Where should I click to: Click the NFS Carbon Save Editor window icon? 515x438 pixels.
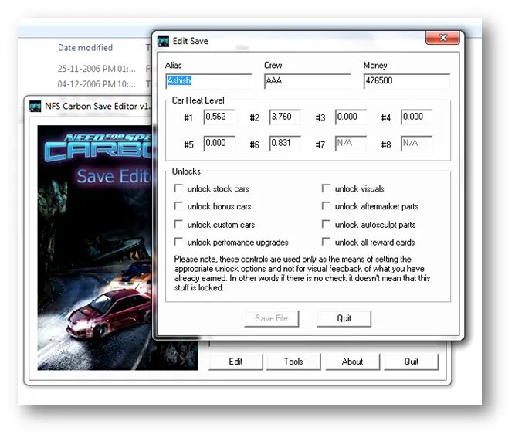click(36, 107)
